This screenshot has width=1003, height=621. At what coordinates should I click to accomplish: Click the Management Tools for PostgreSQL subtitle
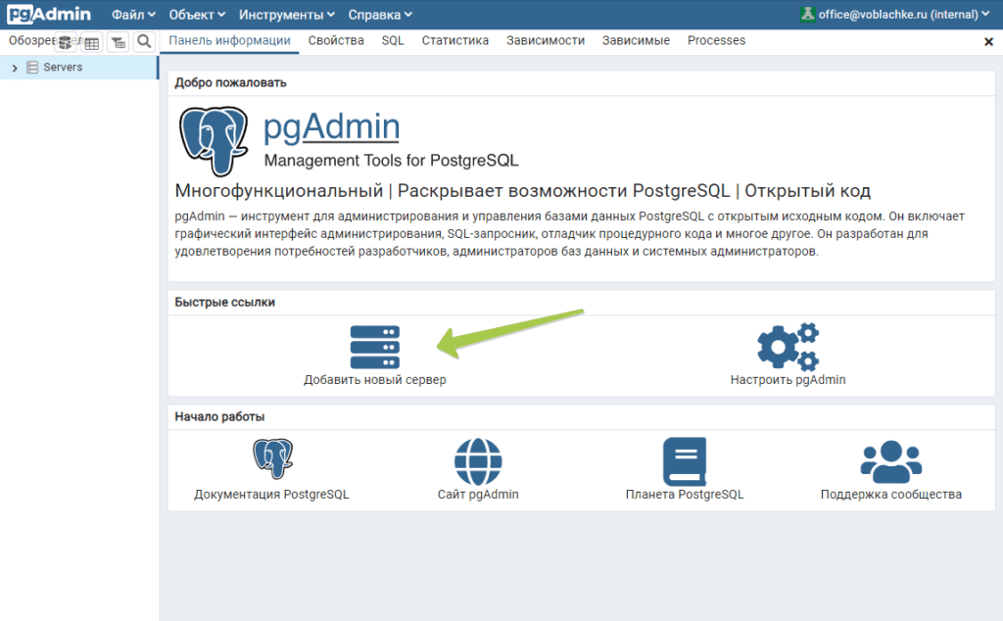391,160
